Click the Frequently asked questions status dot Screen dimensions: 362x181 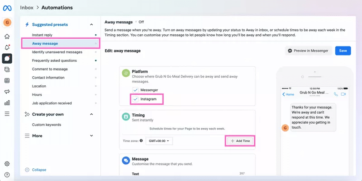[96, 60]
